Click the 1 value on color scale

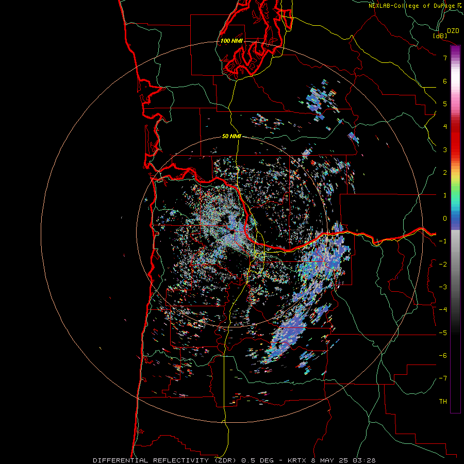pos(445,195)
